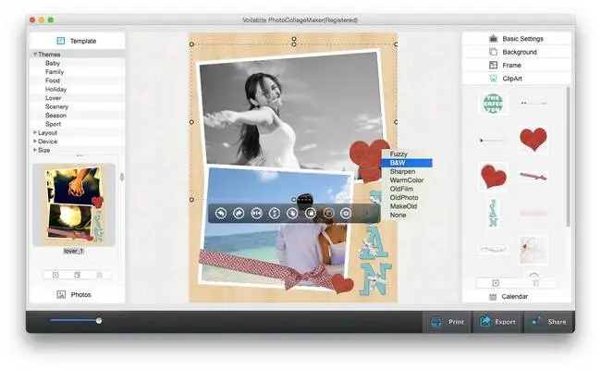Screen dimensions: 601x370
Task: Click the top rotate handle of selection
Action: (x=294, y=39)
